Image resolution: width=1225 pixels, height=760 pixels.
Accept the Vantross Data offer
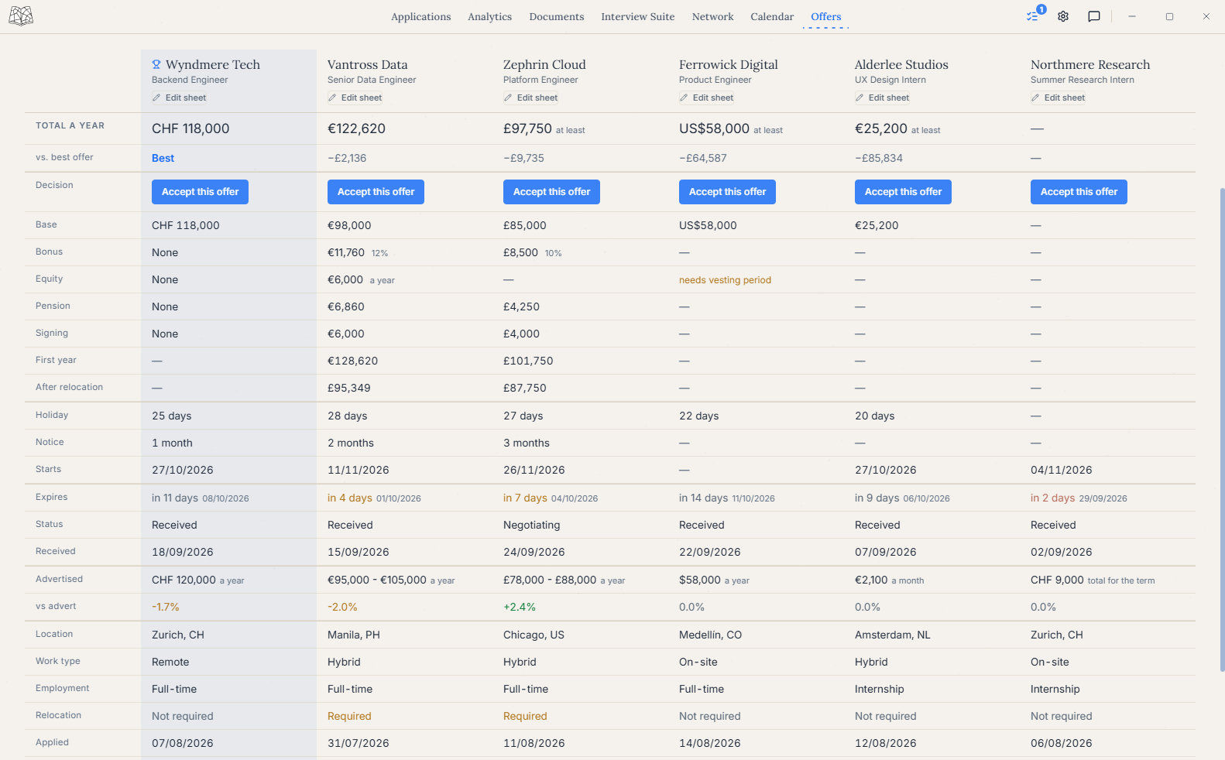(376, 192)
